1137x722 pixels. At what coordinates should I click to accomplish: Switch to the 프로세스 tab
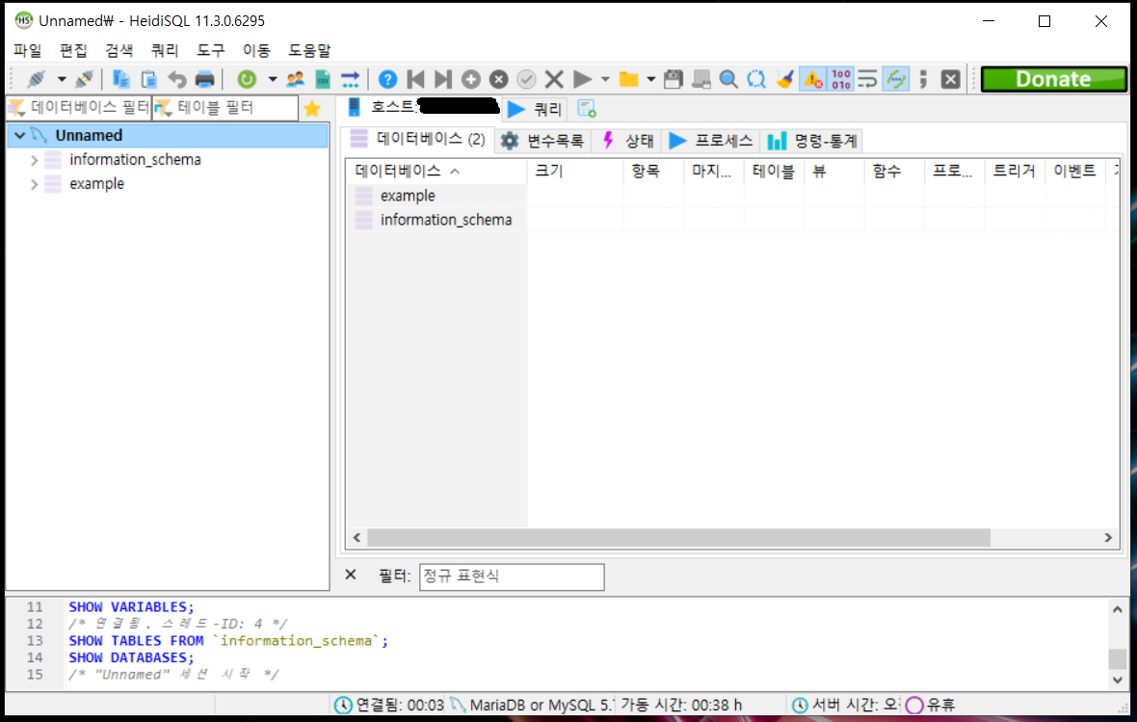tap(711, 141)
